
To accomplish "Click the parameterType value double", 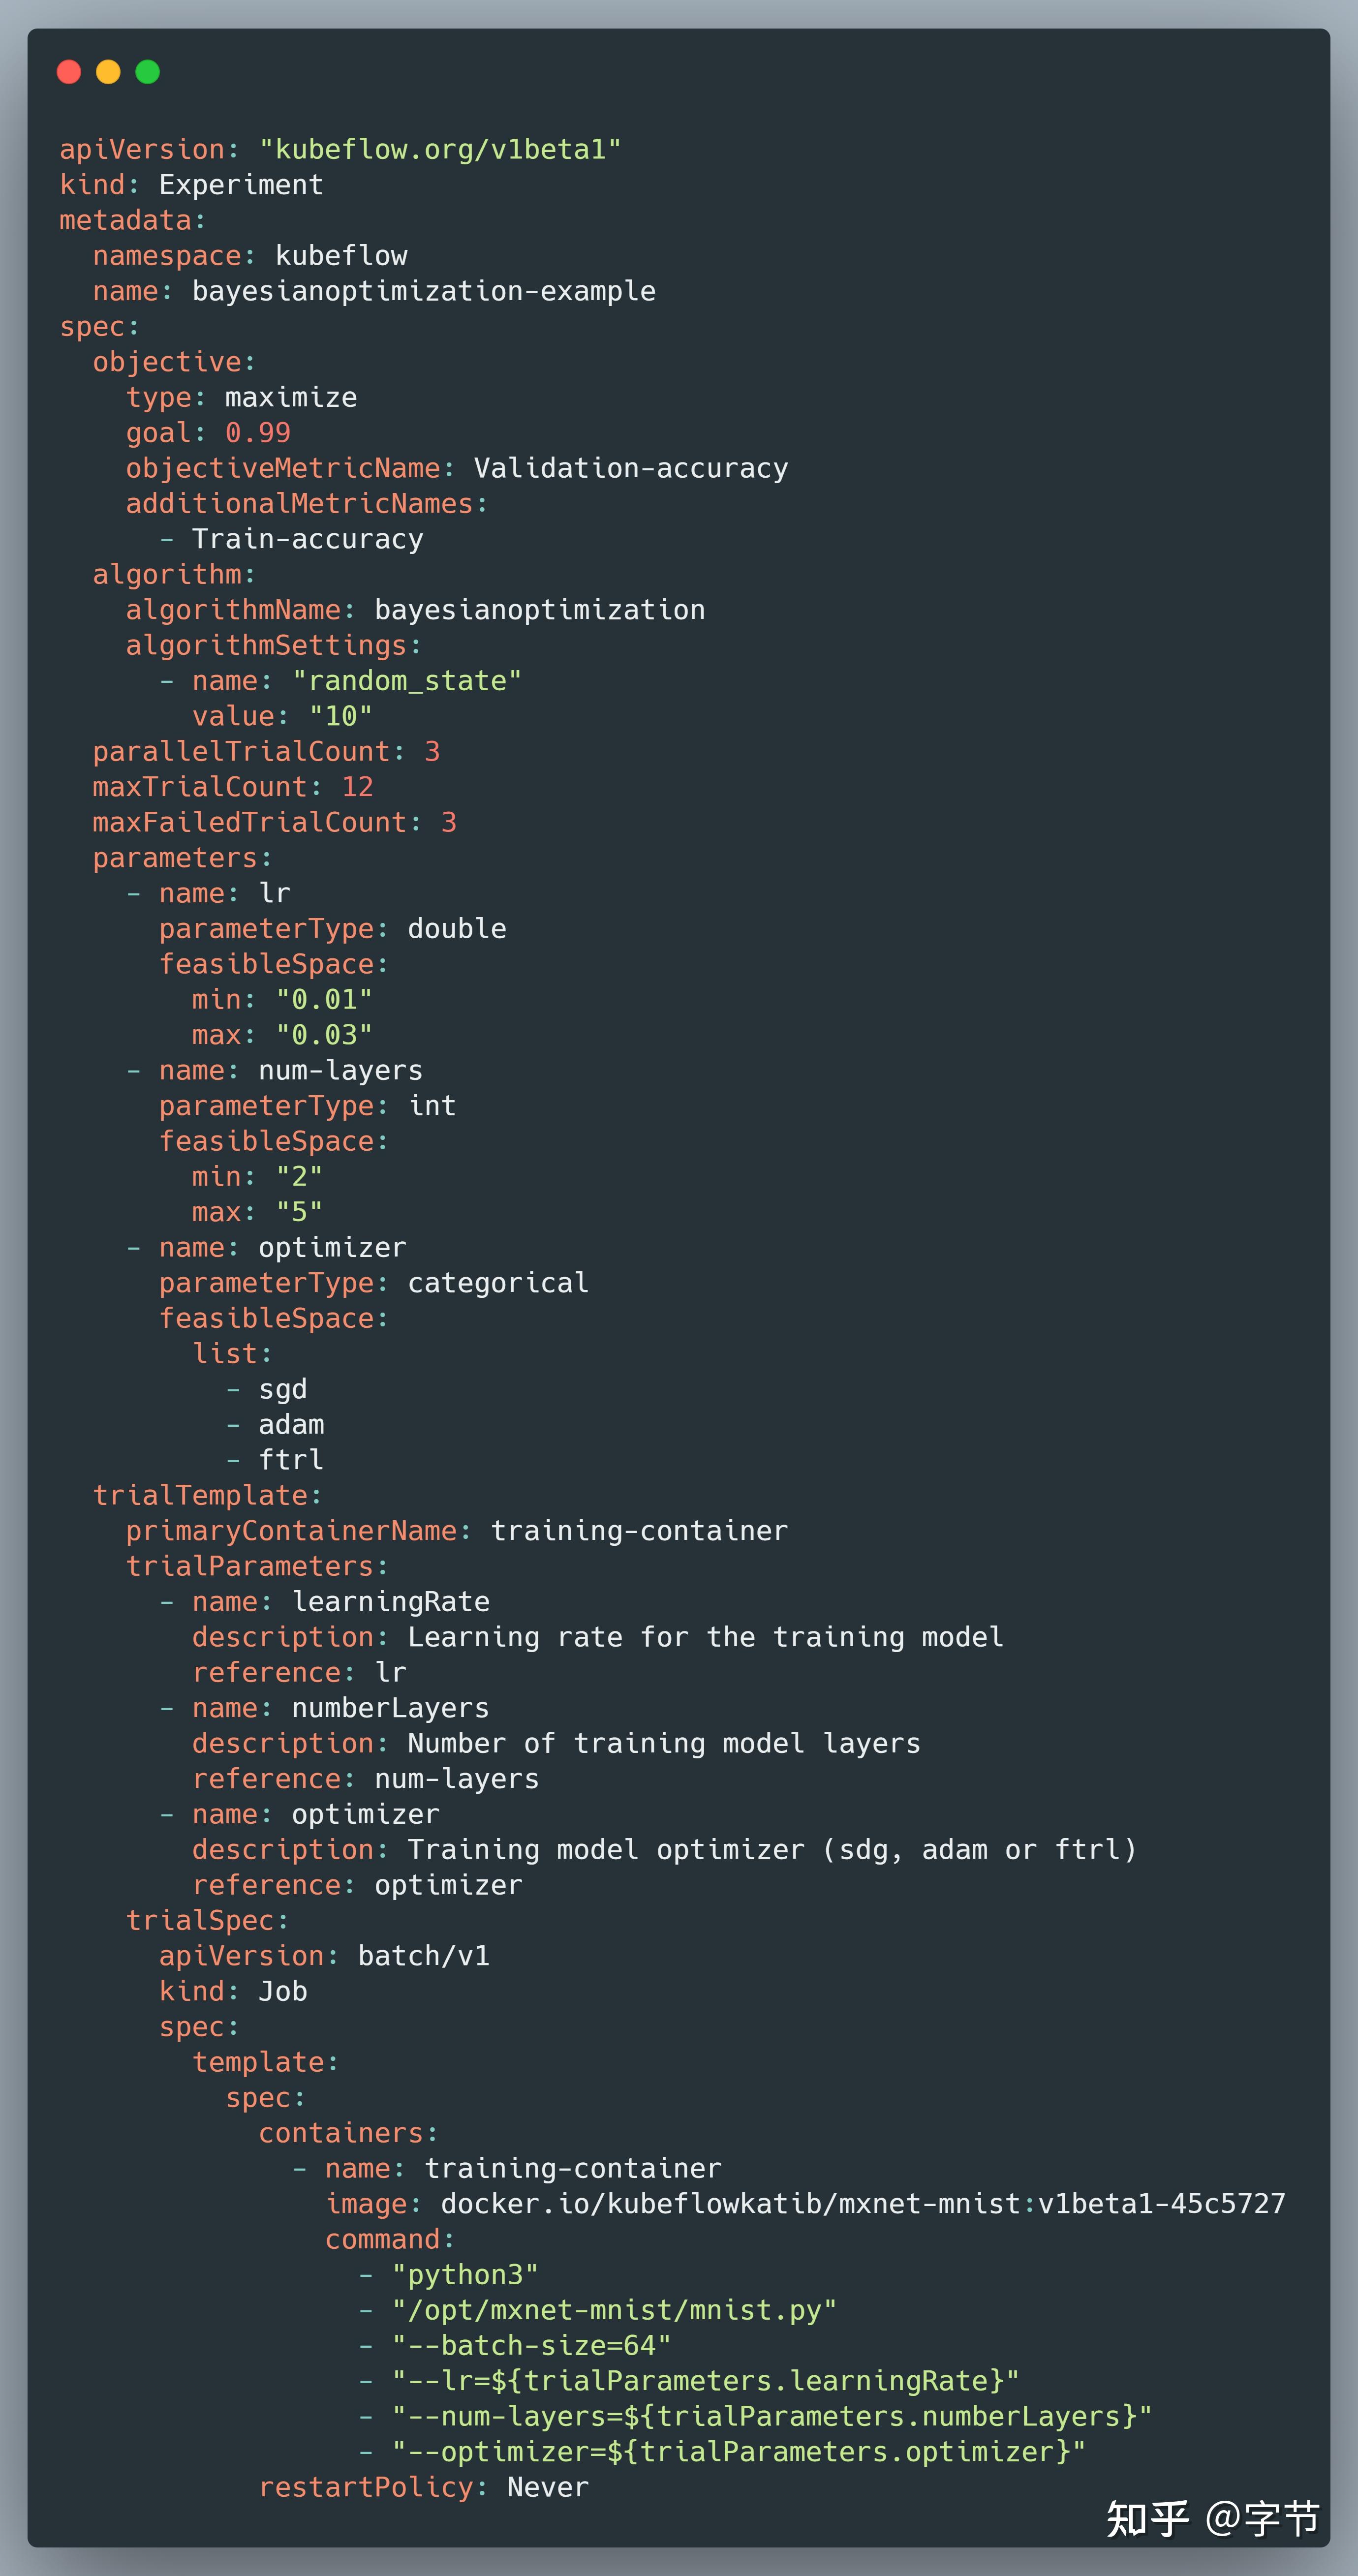I will [457, 929].
